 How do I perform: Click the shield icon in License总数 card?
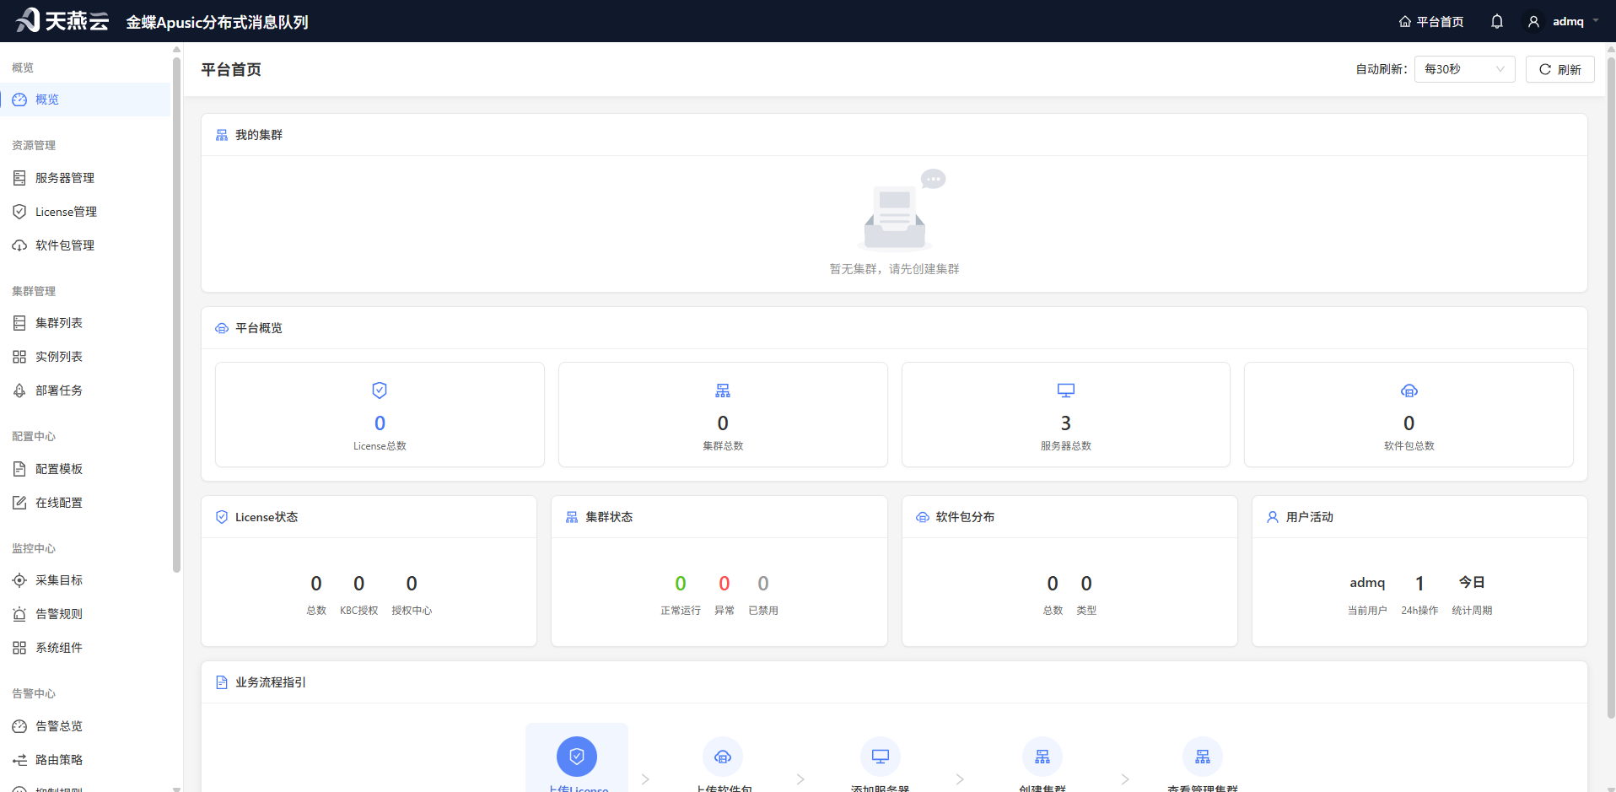pyautogui.click(x=380, y=391)
